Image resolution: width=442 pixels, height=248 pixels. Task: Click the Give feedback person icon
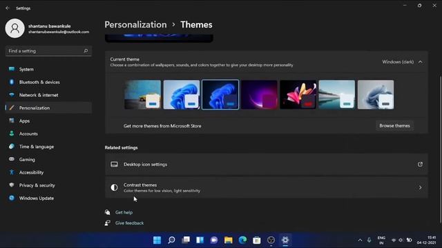(x=108, y=223)
